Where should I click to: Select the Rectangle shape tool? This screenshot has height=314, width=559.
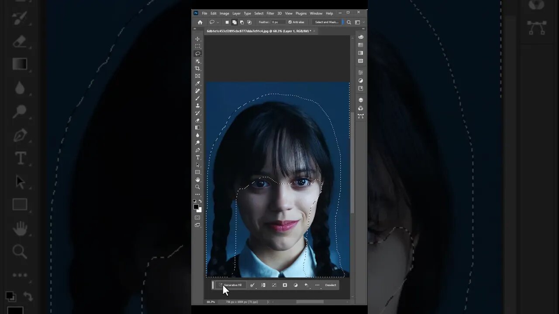pos(197,172)
